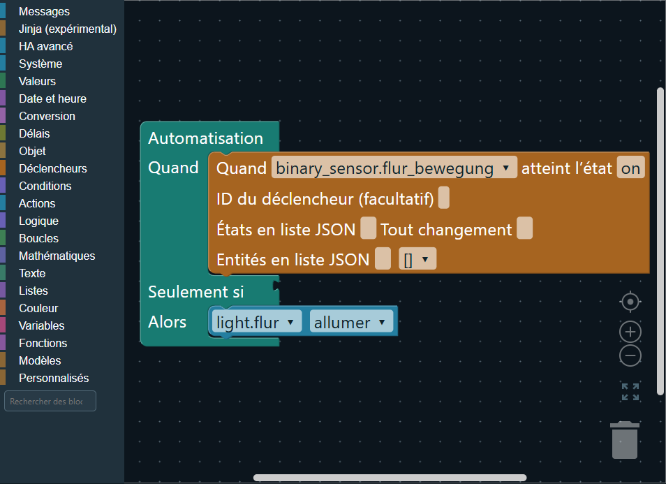The height and width of the screenshot is (484, 666).
Task: Open the '[]' entity list dropdown
Action: point(417,259)
